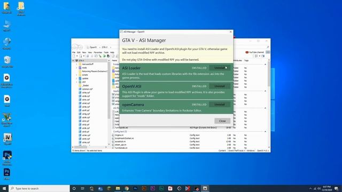Open the Grand Theft Auto V desktop shortcut
Screen dimensions: 342x192
(x=7, y=119)
